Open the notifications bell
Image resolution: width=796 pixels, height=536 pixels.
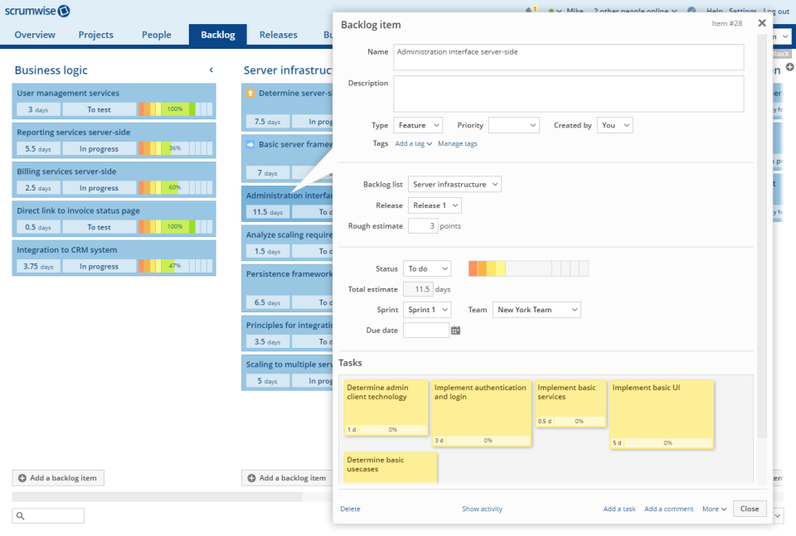[x=531, y=11]
